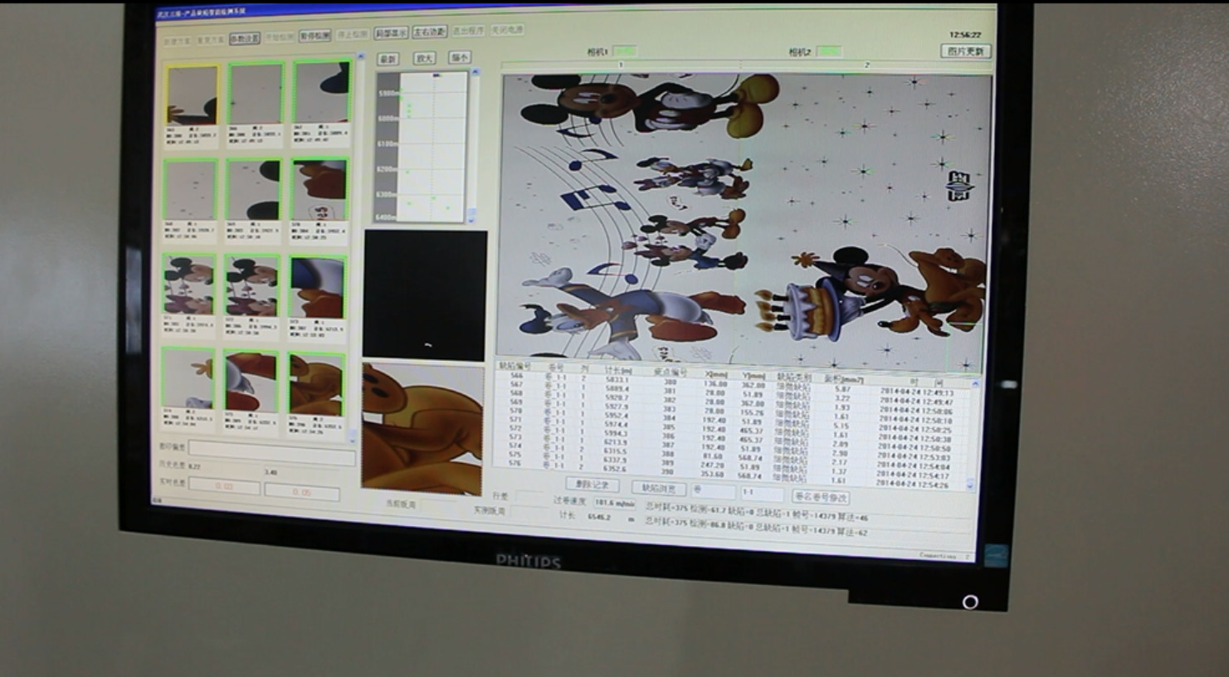Viewport: 1229px width, 677px height.
Task: Click the 放大 zoom-in button
Action: pyautogui.click(x=424, y=58)
